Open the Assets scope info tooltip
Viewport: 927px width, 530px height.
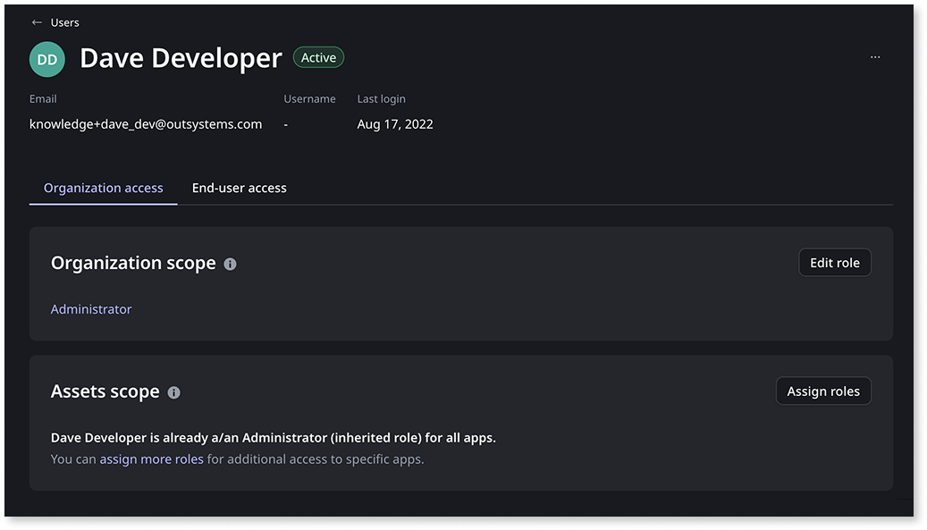point(174,392)
